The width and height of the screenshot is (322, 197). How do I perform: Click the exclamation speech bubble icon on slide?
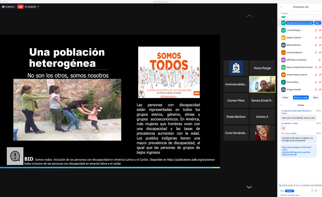pos(15,156)
